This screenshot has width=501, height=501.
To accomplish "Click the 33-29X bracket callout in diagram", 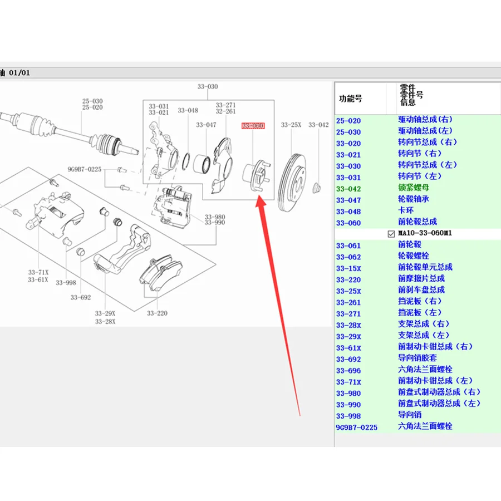I will [x=105, y=313].
